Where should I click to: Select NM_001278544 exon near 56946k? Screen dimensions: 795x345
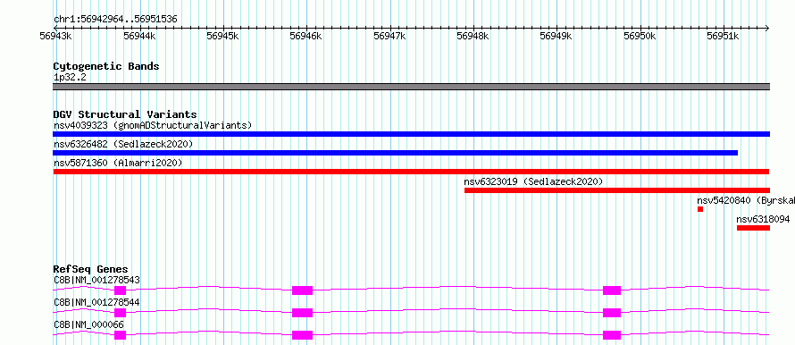point(302,313)
